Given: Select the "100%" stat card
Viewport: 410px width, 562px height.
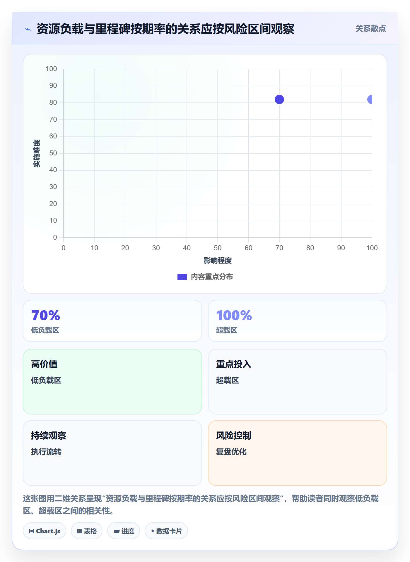Looking at the screenshot, I should tap(298, 321).
